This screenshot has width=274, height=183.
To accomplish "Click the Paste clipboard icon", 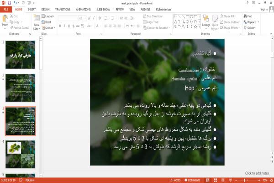I will click(x=5, y=19).
